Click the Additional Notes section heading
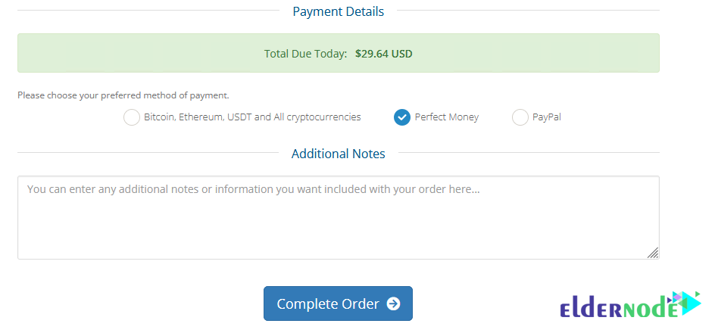 point(339,154)
